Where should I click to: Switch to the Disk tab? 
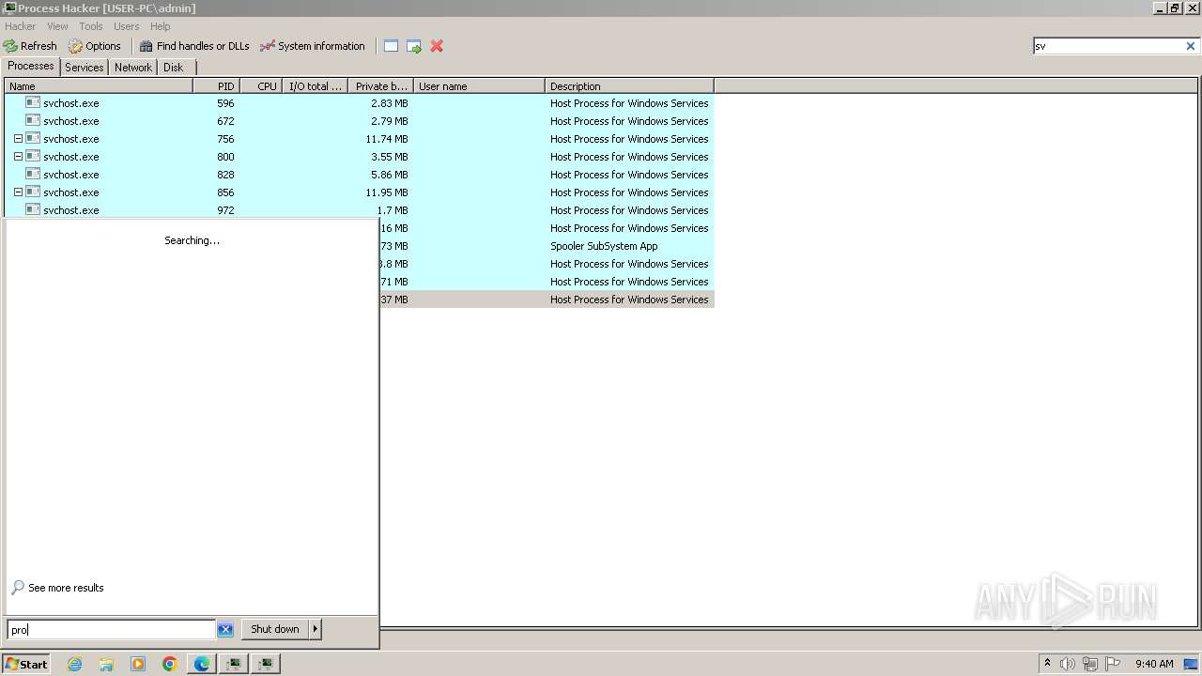[173, 68]
